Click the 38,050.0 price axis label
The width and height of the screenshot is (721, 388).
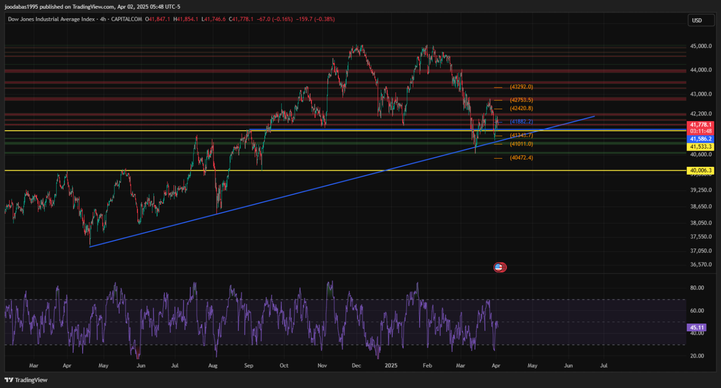[x=701, y=223]
